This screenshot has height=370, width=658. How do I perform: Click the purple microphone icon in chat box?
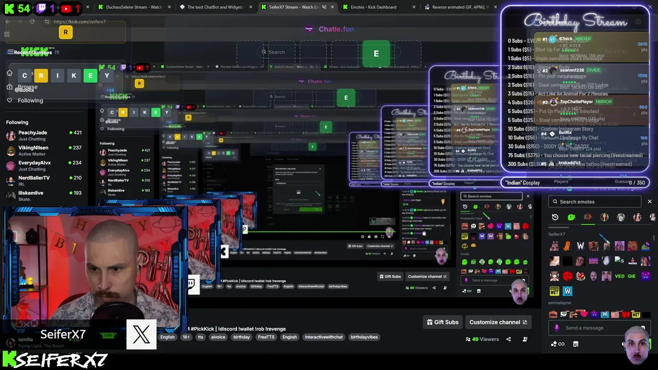[x=557, y=328]
